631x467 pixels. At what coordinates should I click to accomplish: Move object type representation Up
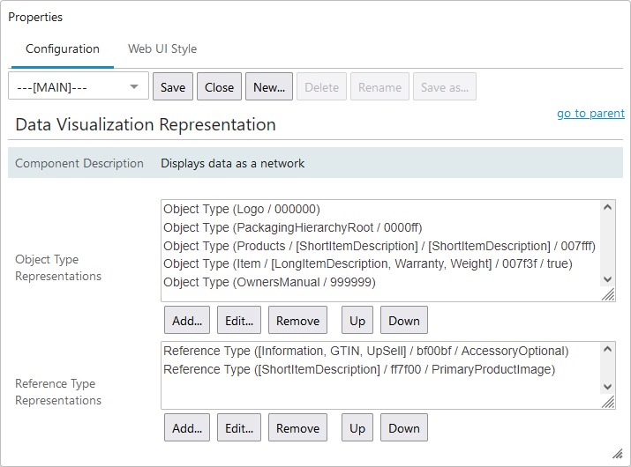357,321
